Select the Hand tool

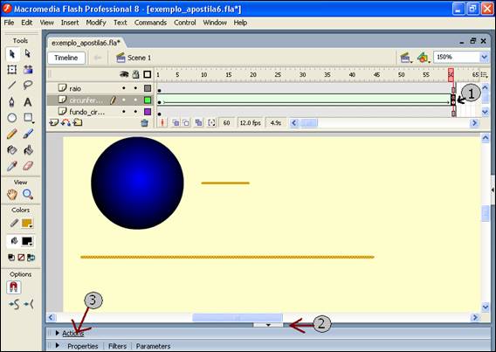(12, 194)
